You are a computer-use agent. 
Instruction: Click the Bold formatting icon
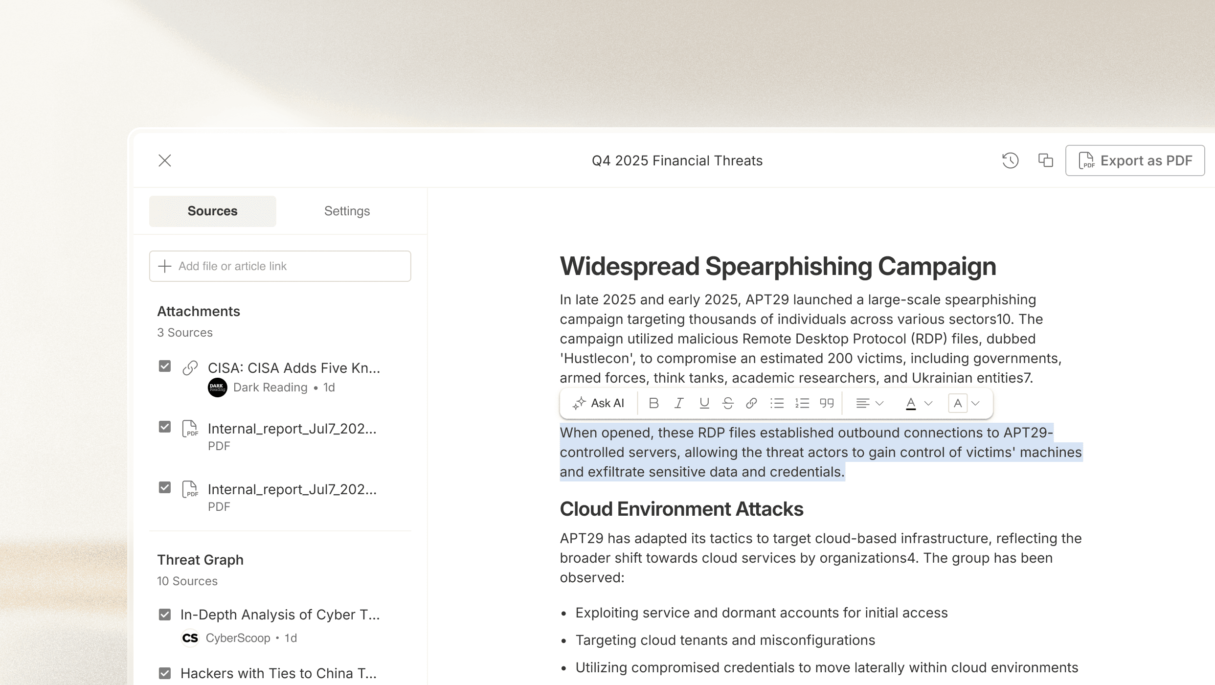click(x=653, y=403)
